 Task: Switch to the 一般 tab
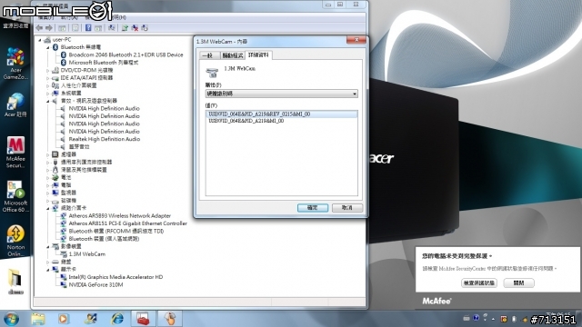coord(209,55)
